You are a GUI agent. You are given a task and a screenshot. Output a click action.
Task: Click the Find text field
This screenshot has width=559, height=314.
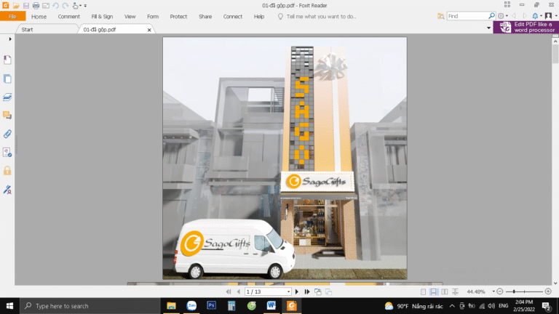click(x=467, y=16)
